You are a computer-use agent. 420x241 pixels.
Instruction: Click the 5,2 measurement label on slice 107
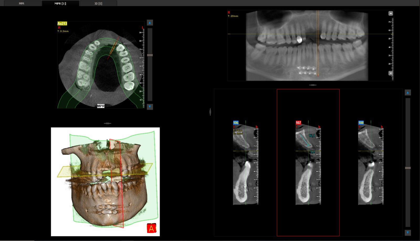312,152
